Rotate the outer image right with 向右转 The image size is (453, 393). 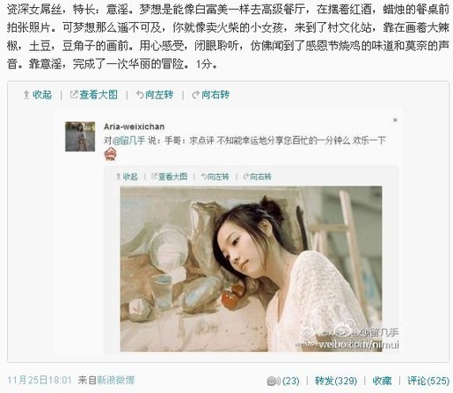click(210, 95)
